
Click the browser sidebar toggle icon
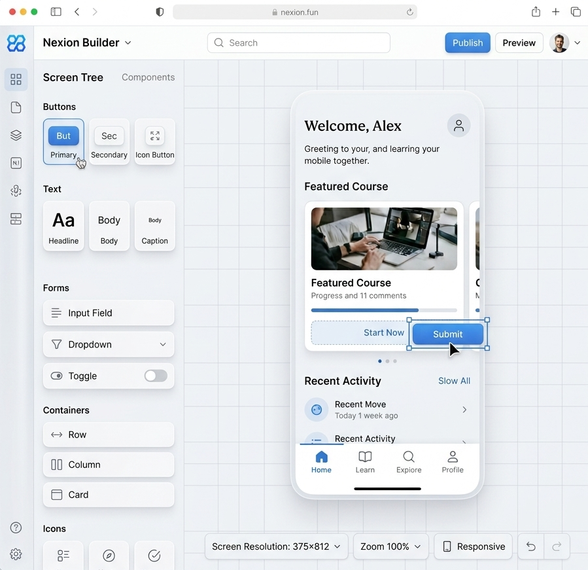(56, 12)
